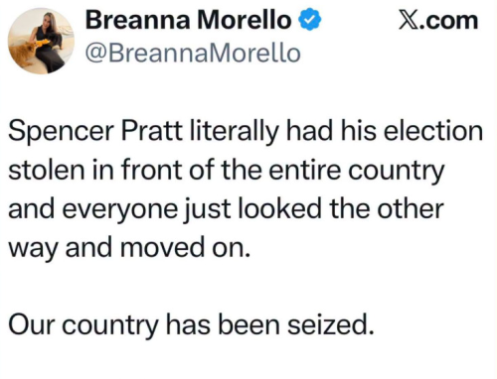Click the word "literally" in the tweet
The image size is (497, 379).
click(235, 132)
